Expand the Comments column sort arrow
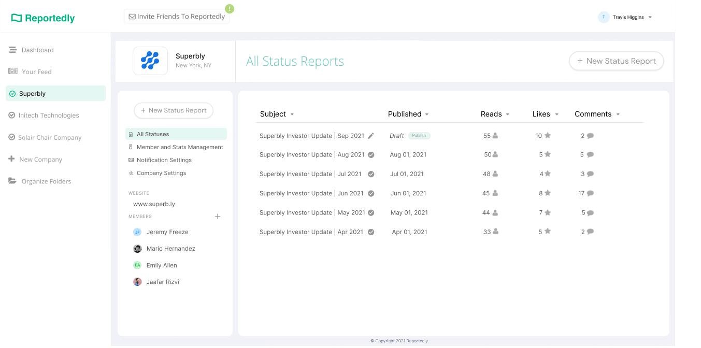701x348 pixels. 618,114
